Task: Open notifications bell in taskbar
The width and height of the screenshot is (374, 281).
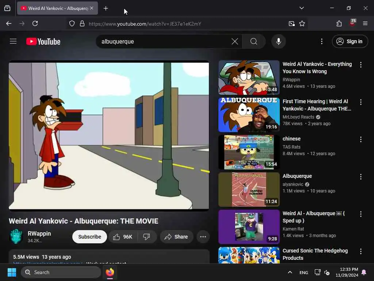Action: pos(364,272)
